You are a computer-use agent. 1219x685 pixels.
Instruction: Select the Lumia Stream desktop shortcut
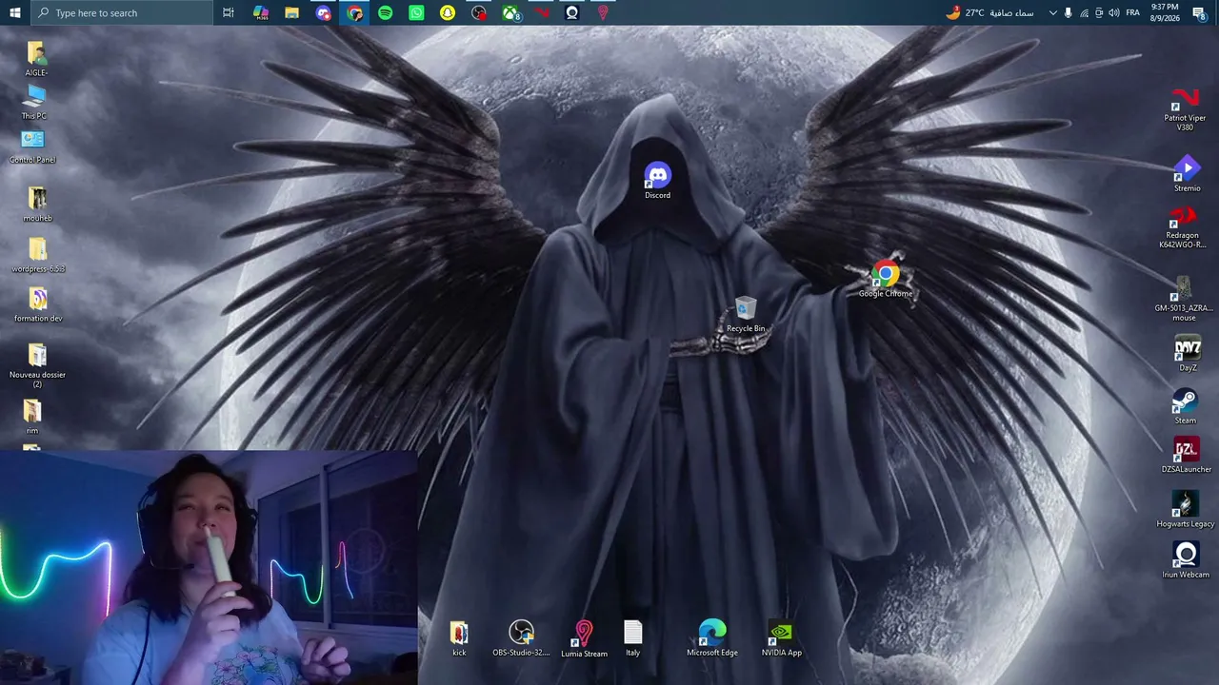pos(584,639)
